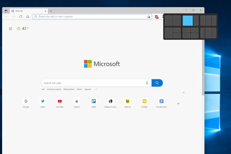The image size is (231, 154).
Task: Snap window to left half zone
Action: pos(169,21)
